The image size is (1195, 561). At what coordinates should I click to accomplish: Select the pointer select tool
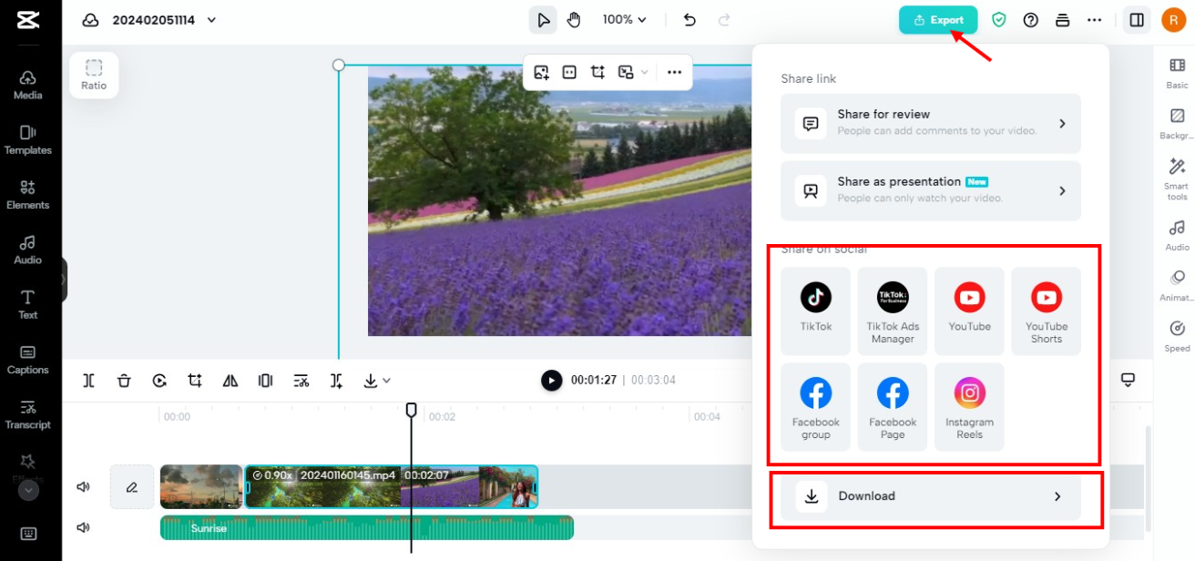(x=543, y=20)
